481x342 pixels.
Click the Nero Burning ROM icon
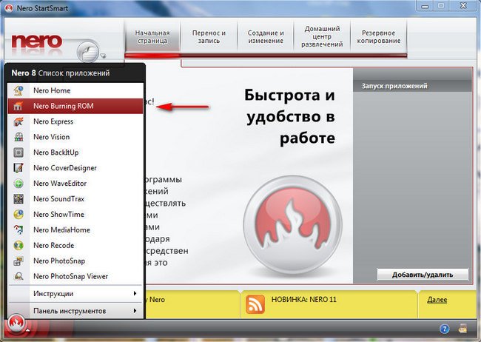tap(18, 106)
